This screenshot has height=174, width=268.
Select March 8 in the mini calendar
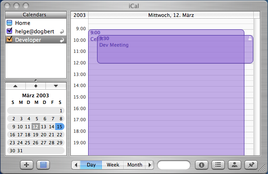61,119
